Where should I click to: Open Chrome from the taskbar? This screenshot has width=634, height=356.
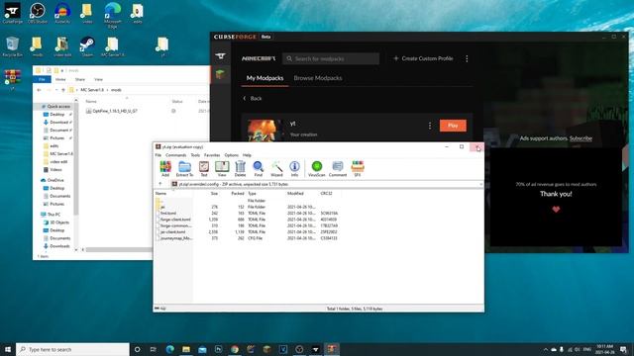point(235,349)
